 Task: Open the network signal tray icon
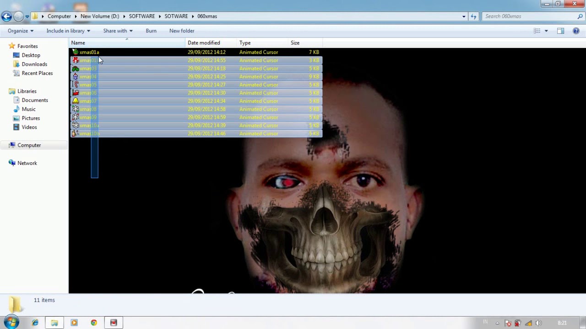[528, 323]
